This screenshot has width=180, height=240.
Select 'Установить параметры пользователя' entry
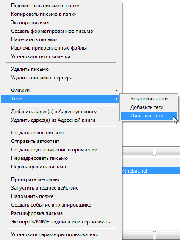coord(61,234)
